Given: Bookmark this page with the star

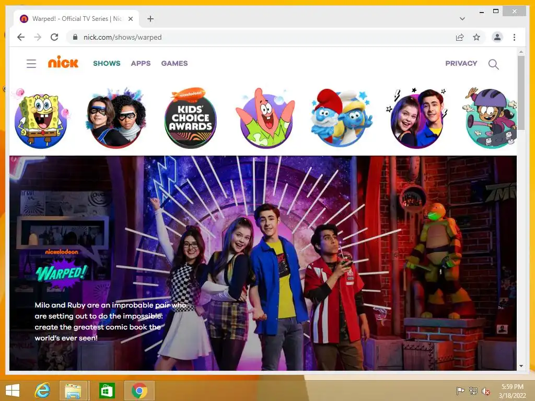Looking at the screenshot, I should pyautogui.click(x=476, y=37).
